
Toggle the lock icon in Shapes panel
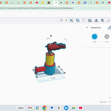coord(109,28)
